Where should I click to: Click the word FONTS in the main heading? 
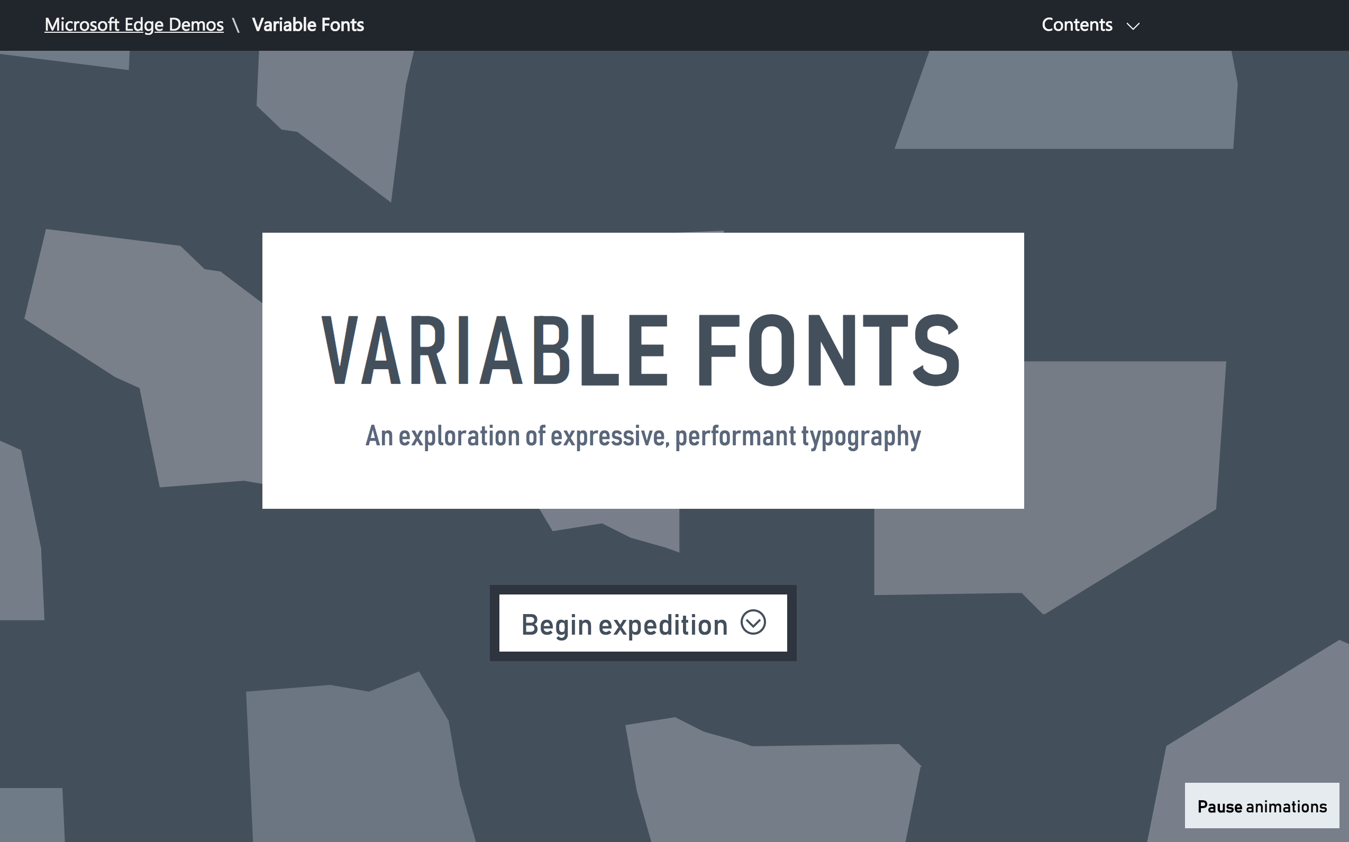point(829,350)
